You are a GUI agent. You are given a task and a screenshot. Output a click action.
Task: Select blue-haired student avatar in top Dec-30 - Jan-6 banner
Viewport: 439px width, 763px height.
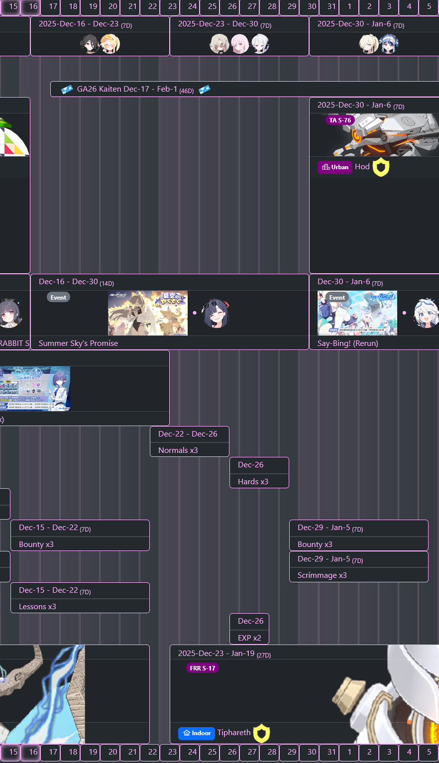pyautogui.click(x=389, y=44)
